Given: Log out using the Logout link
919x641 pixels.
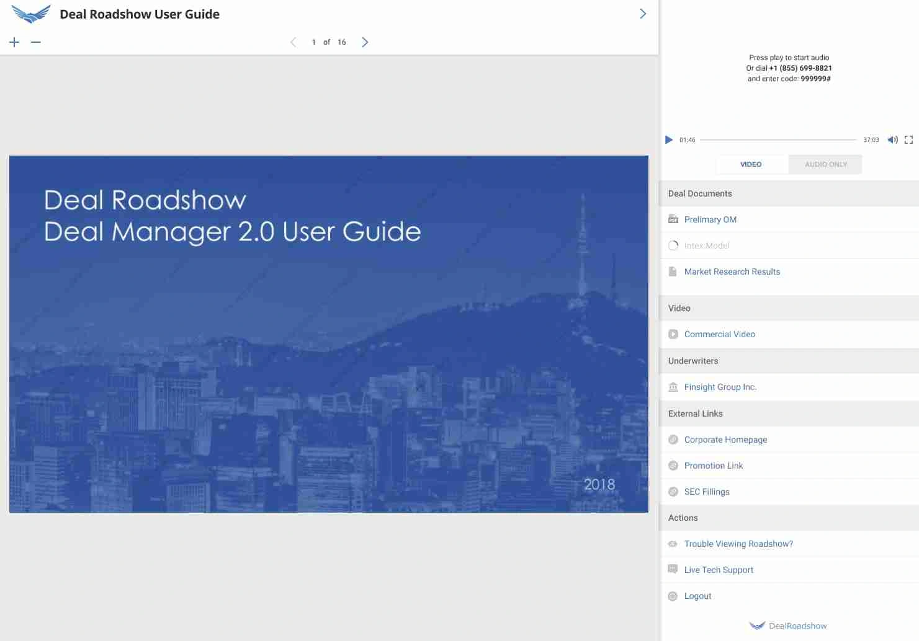Looking at the screenshot, I should pyautogui.click(x=697, y=596).
